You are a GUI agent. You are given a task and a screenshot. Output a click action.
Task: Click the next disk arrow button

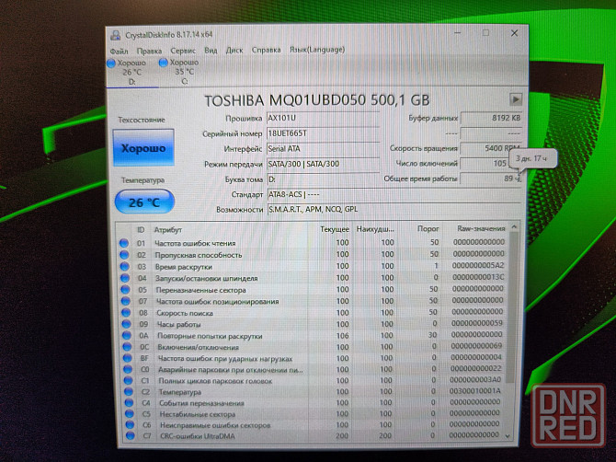tap(516, 99)
